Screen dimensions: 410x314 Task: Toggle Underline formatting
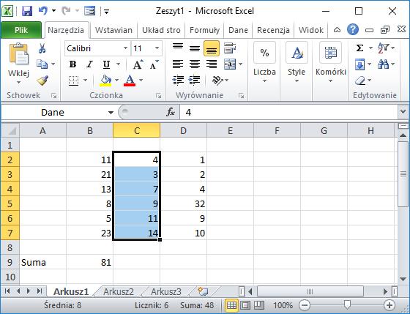click(106, 64)
